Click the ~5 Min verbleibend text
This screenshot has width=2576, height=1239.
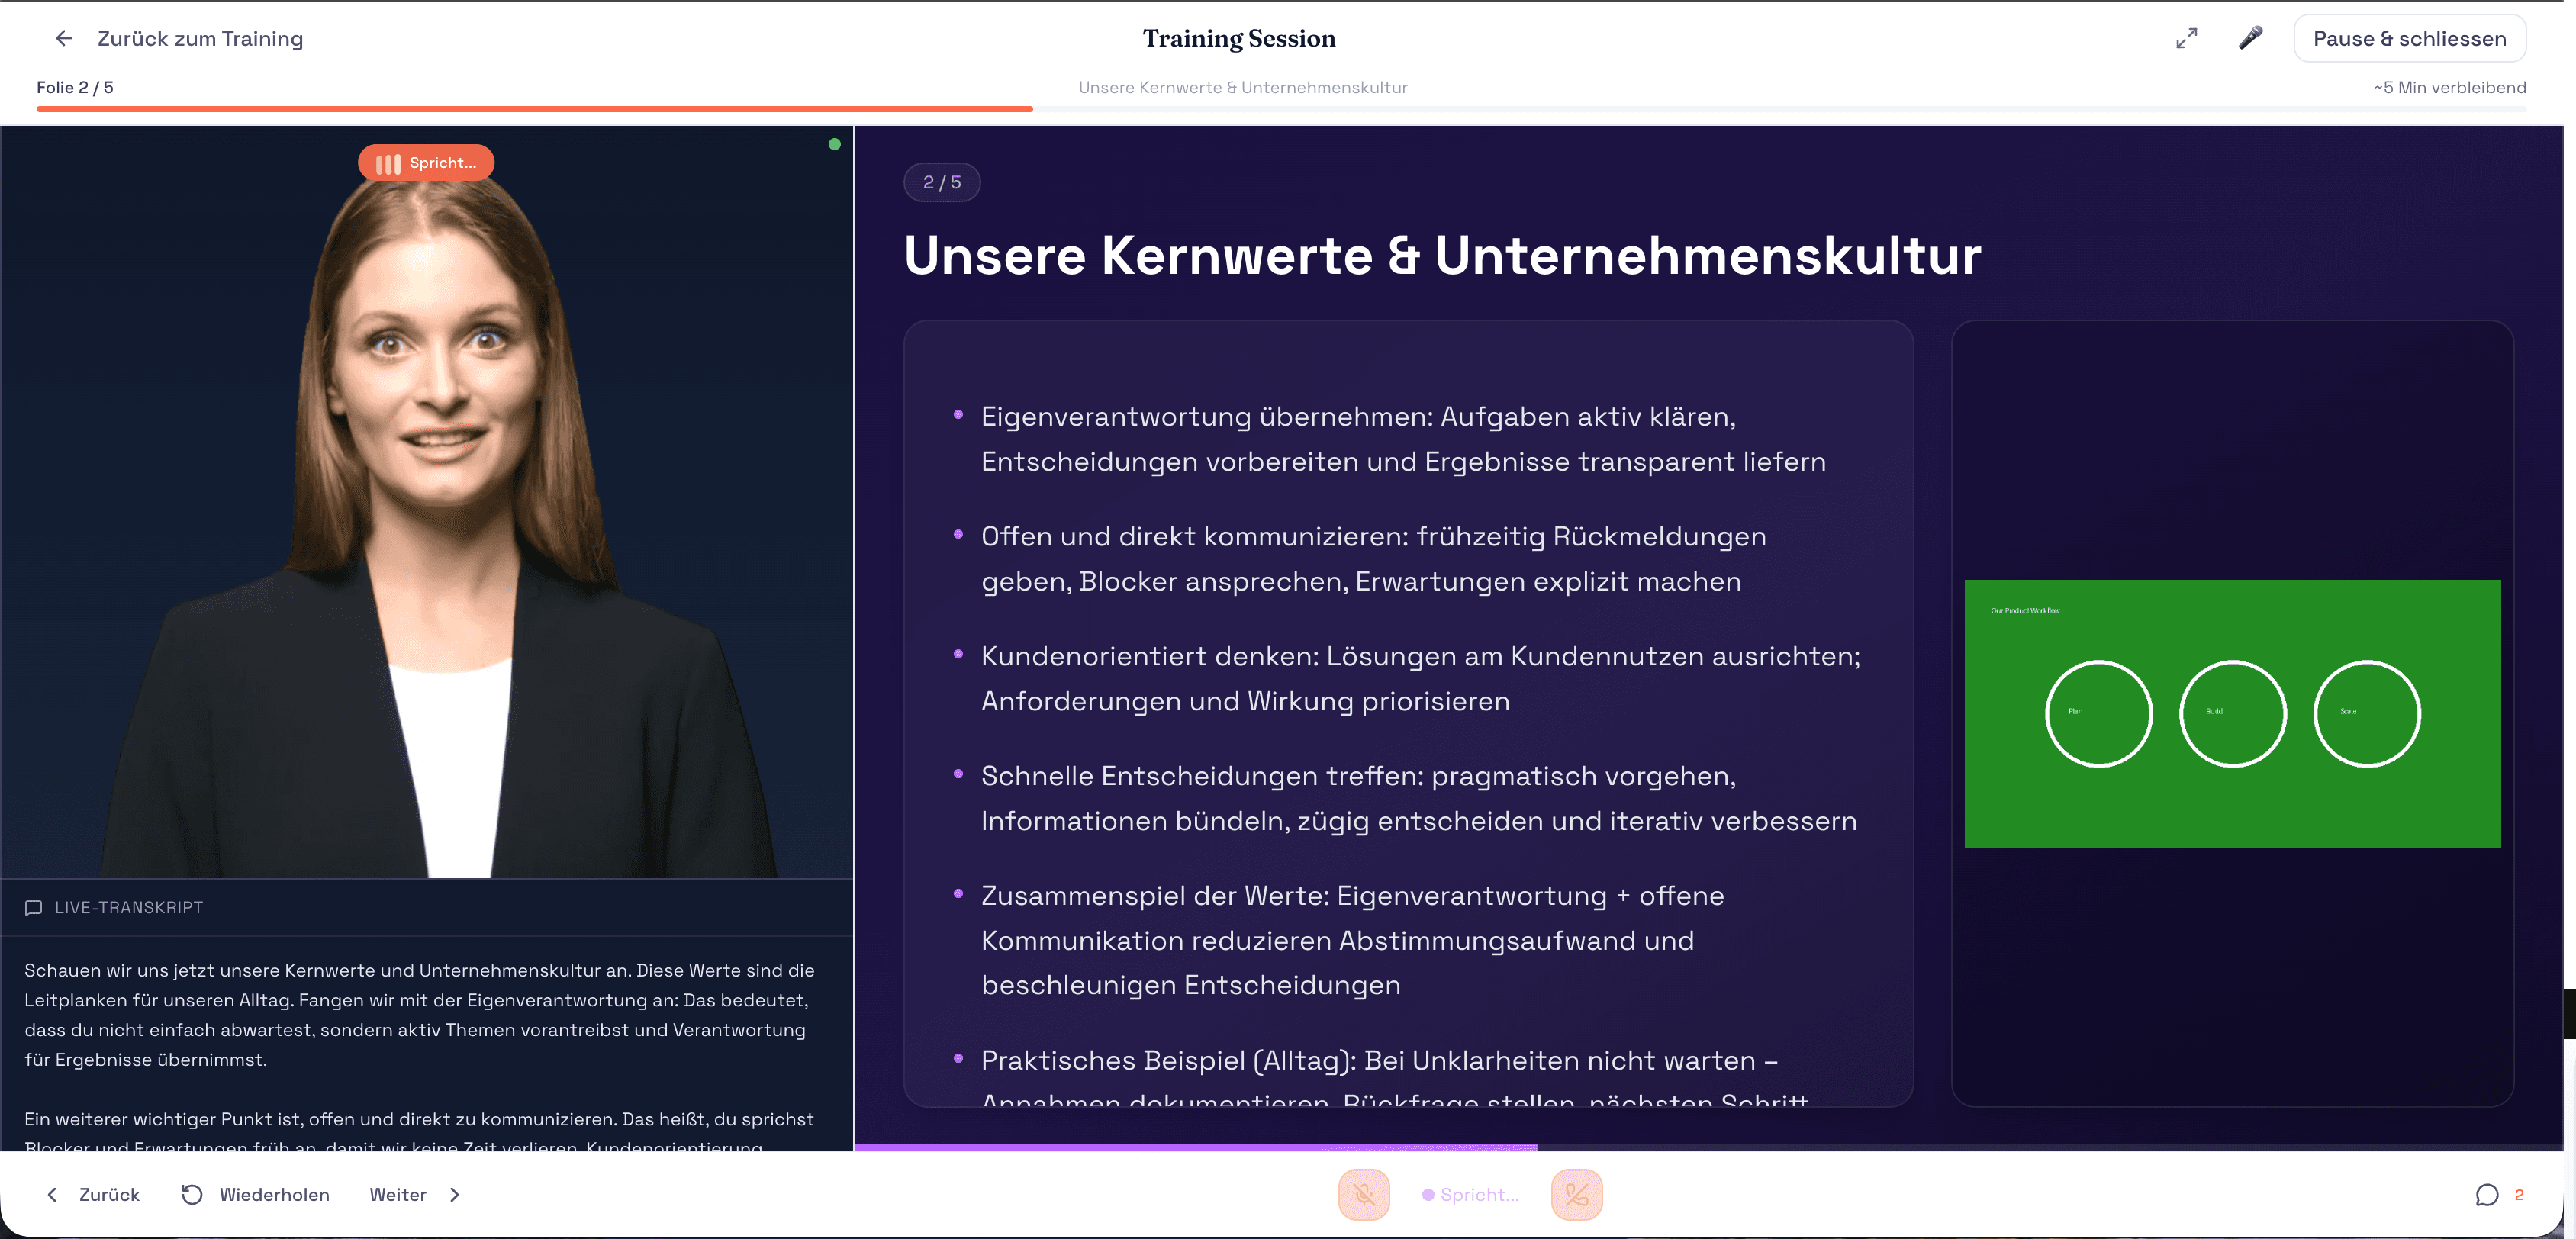(x=2450, y=87)
